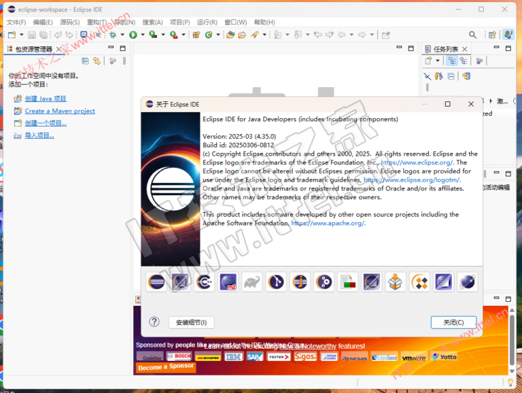Click the help question mark icon
The height and width of the screenshot is (393, 522).
pyautogui.click(x=154, y=322)
